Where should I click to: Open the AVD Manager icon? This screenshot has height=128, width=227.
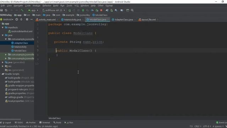pyautogui.click(x=111, y=10)
